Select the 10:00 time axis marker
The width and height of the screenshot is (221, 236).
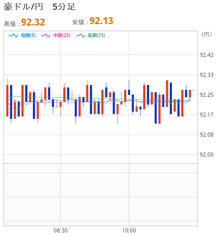pos(129,230)
